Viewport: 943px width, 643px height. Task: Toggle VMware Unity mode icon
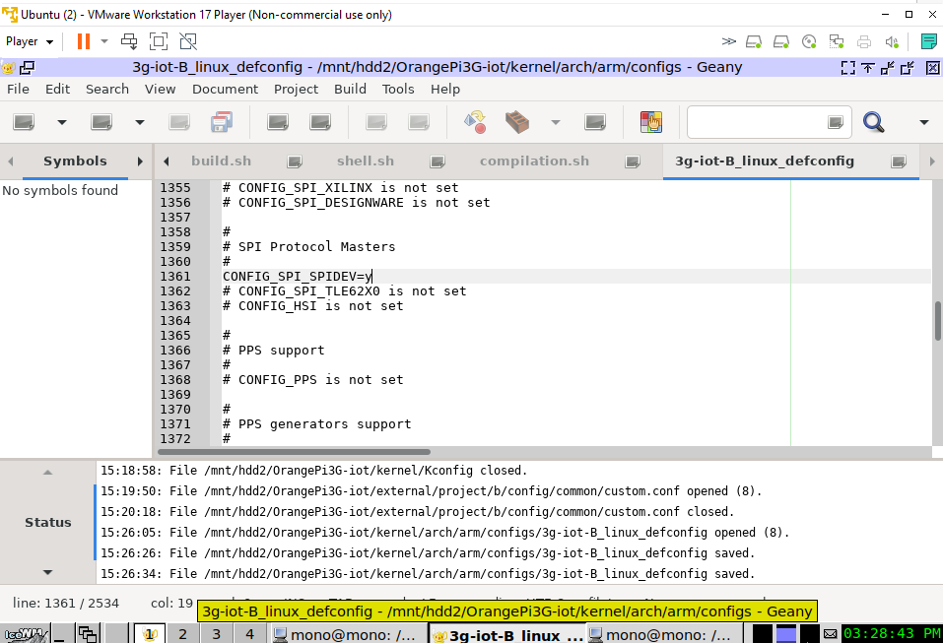click(188, 41)
